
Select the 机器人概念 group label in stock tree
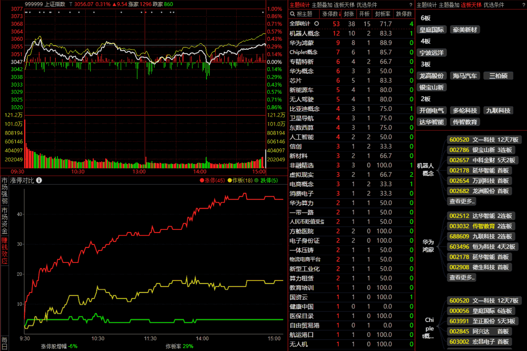tap(425, 169)
